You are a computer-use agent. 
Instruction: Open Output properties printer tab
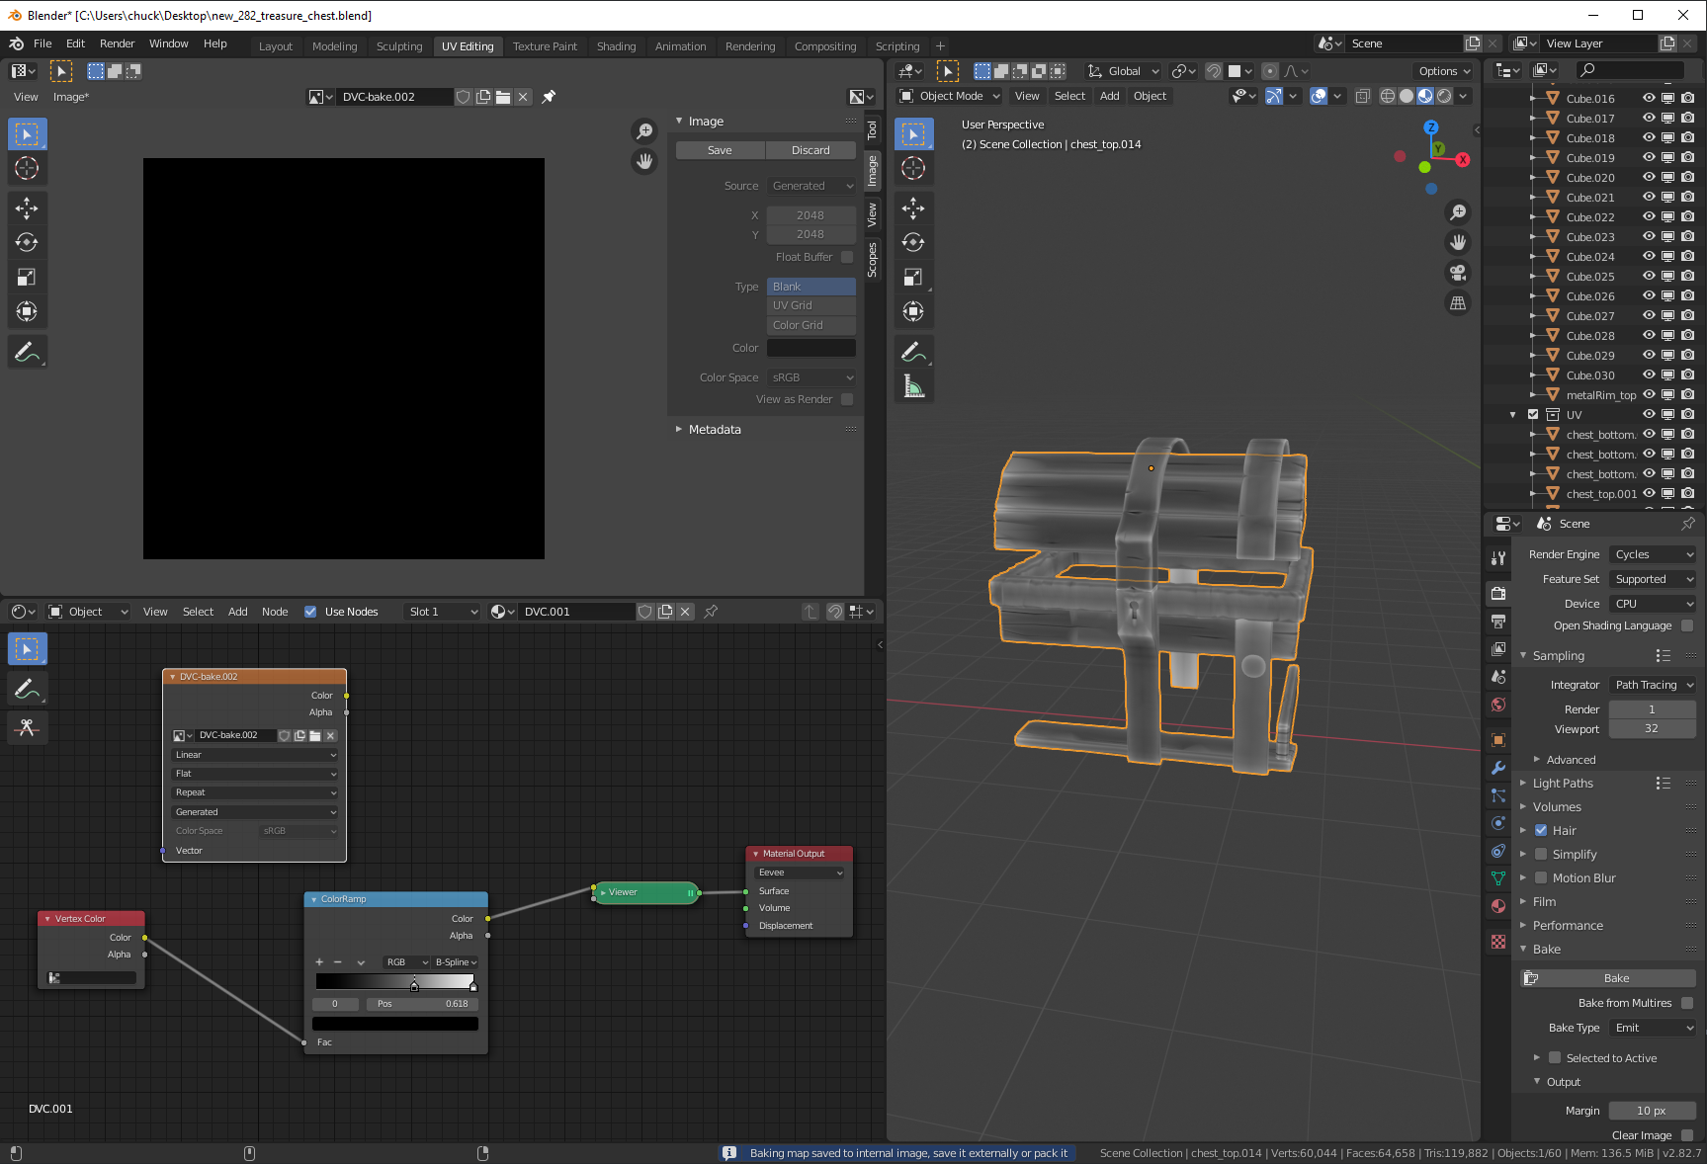tap(1498, 622)
